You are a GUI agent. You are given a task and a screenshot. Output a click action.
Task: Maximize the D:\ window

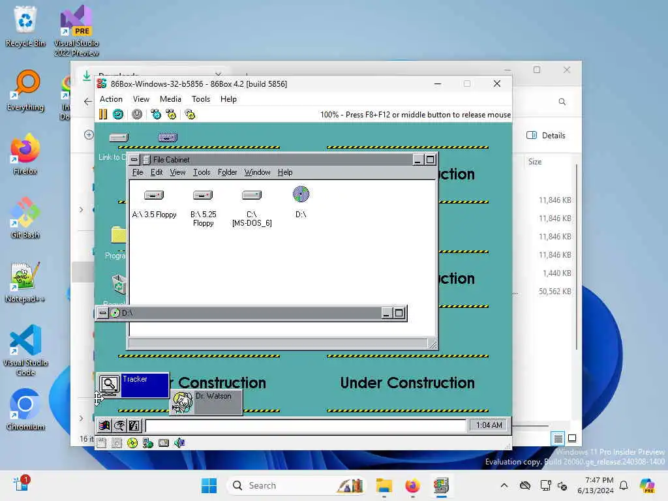pos(399,313)
